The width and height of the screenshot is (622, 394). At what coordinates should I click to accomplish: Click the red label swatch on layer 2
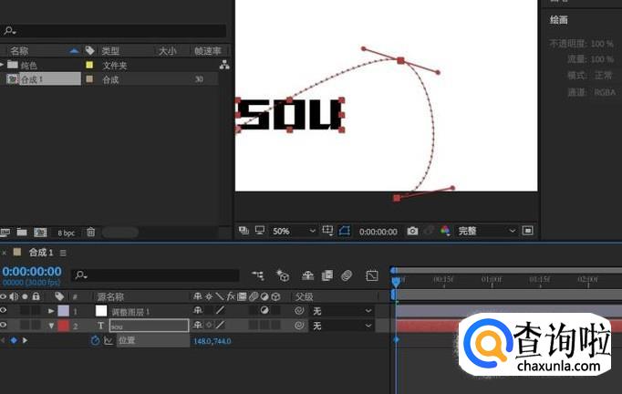(63, 326)
